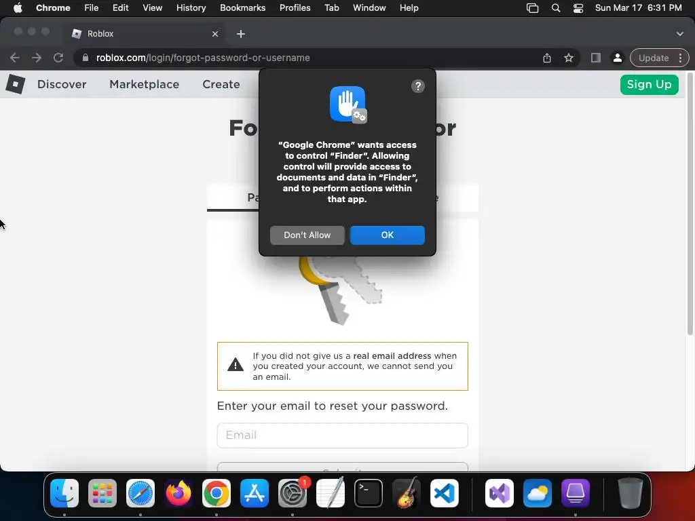Open System Settings from the Dock

(293, 493)
